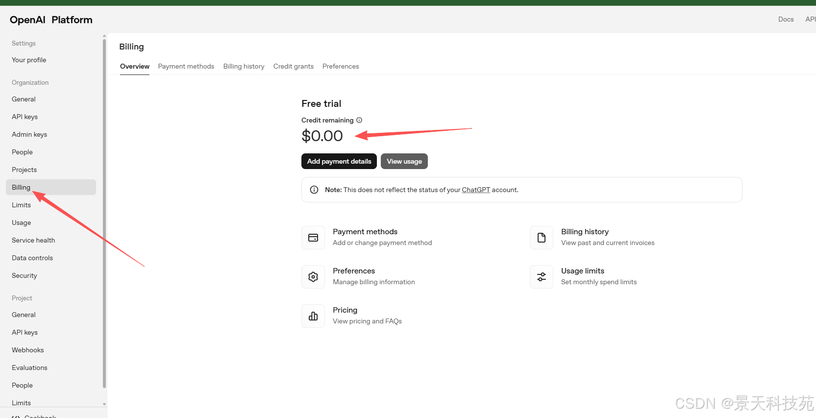Open the Billing history tab
This screenshot has height=418, width=816.
pos(244,66)
